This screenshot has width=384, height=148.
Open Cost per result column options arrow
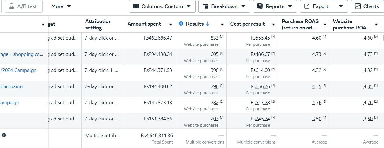(273, 24)
